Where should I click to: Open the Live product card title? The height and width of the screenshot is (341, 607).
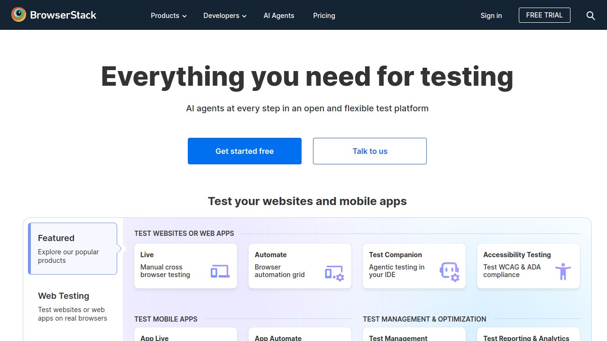point(147,255)
